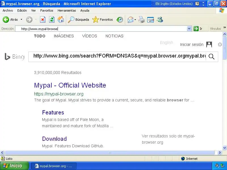Open the Atrás history dropdown arrow
The height and width of the screenshot is (170, 227).
point(22,19)
